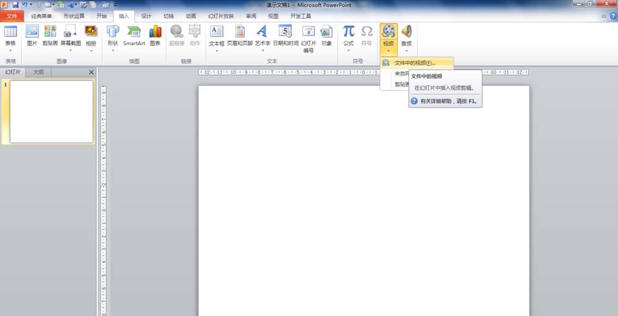Switch to the 开发工具 Developer tab

(x=301, y=16)
